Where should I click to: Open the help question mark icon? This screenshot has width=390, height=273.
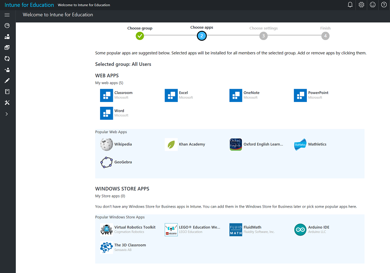pos(384,5)
